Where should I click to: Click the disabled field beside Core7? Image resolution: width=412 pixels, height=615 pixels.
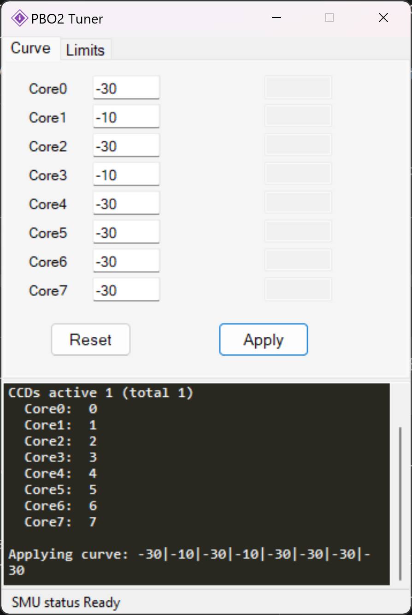click(x=298, y=290)
